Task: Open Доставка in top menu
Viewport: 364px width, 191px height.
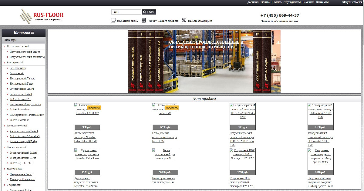Action: click(x=253, y=2)
